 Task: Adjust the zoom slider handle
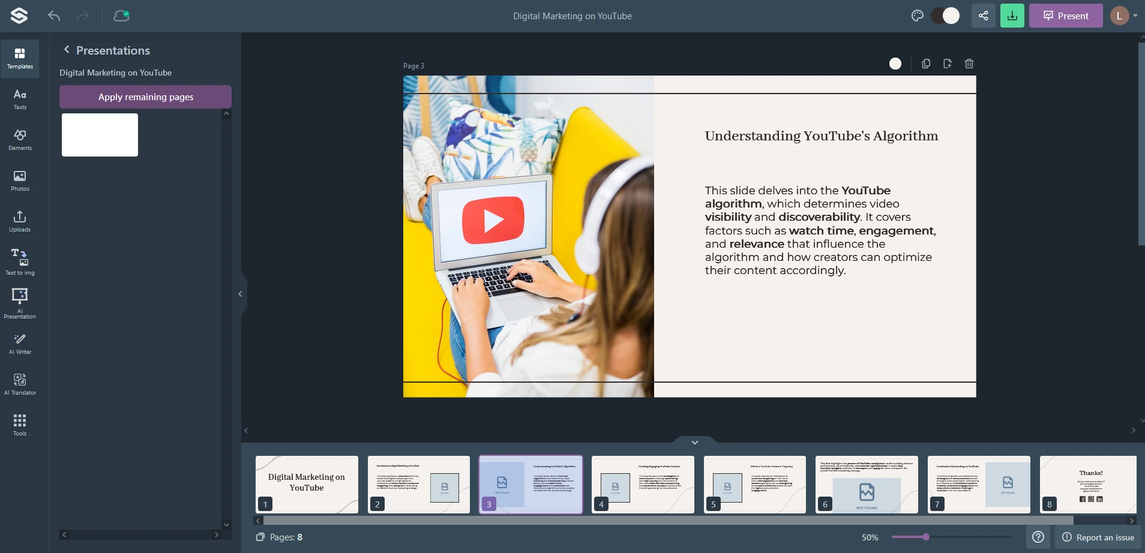[x=926, y=537]
